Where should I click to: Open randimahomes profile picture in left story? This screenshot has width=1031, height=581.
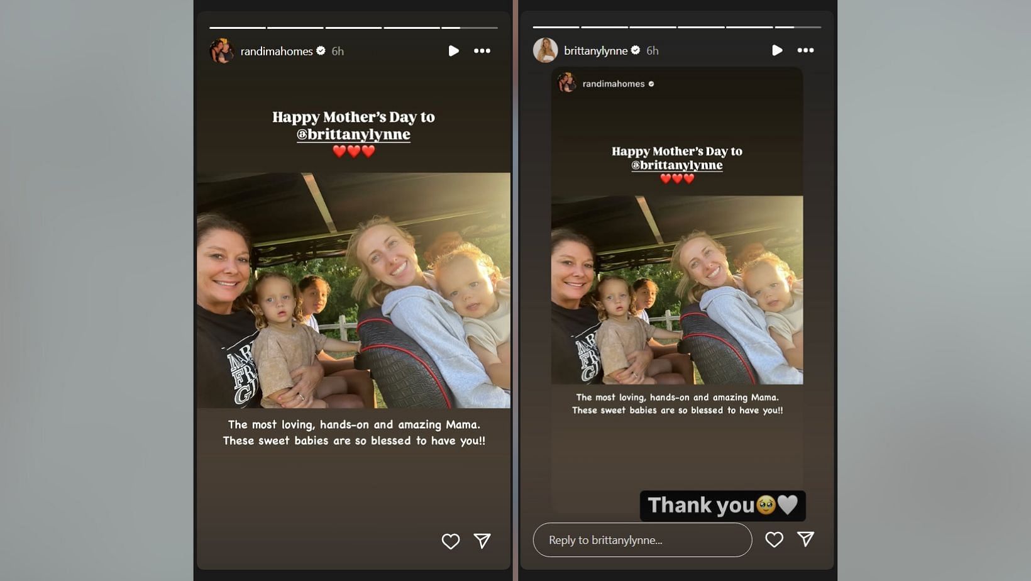click(x=221, y=51)
